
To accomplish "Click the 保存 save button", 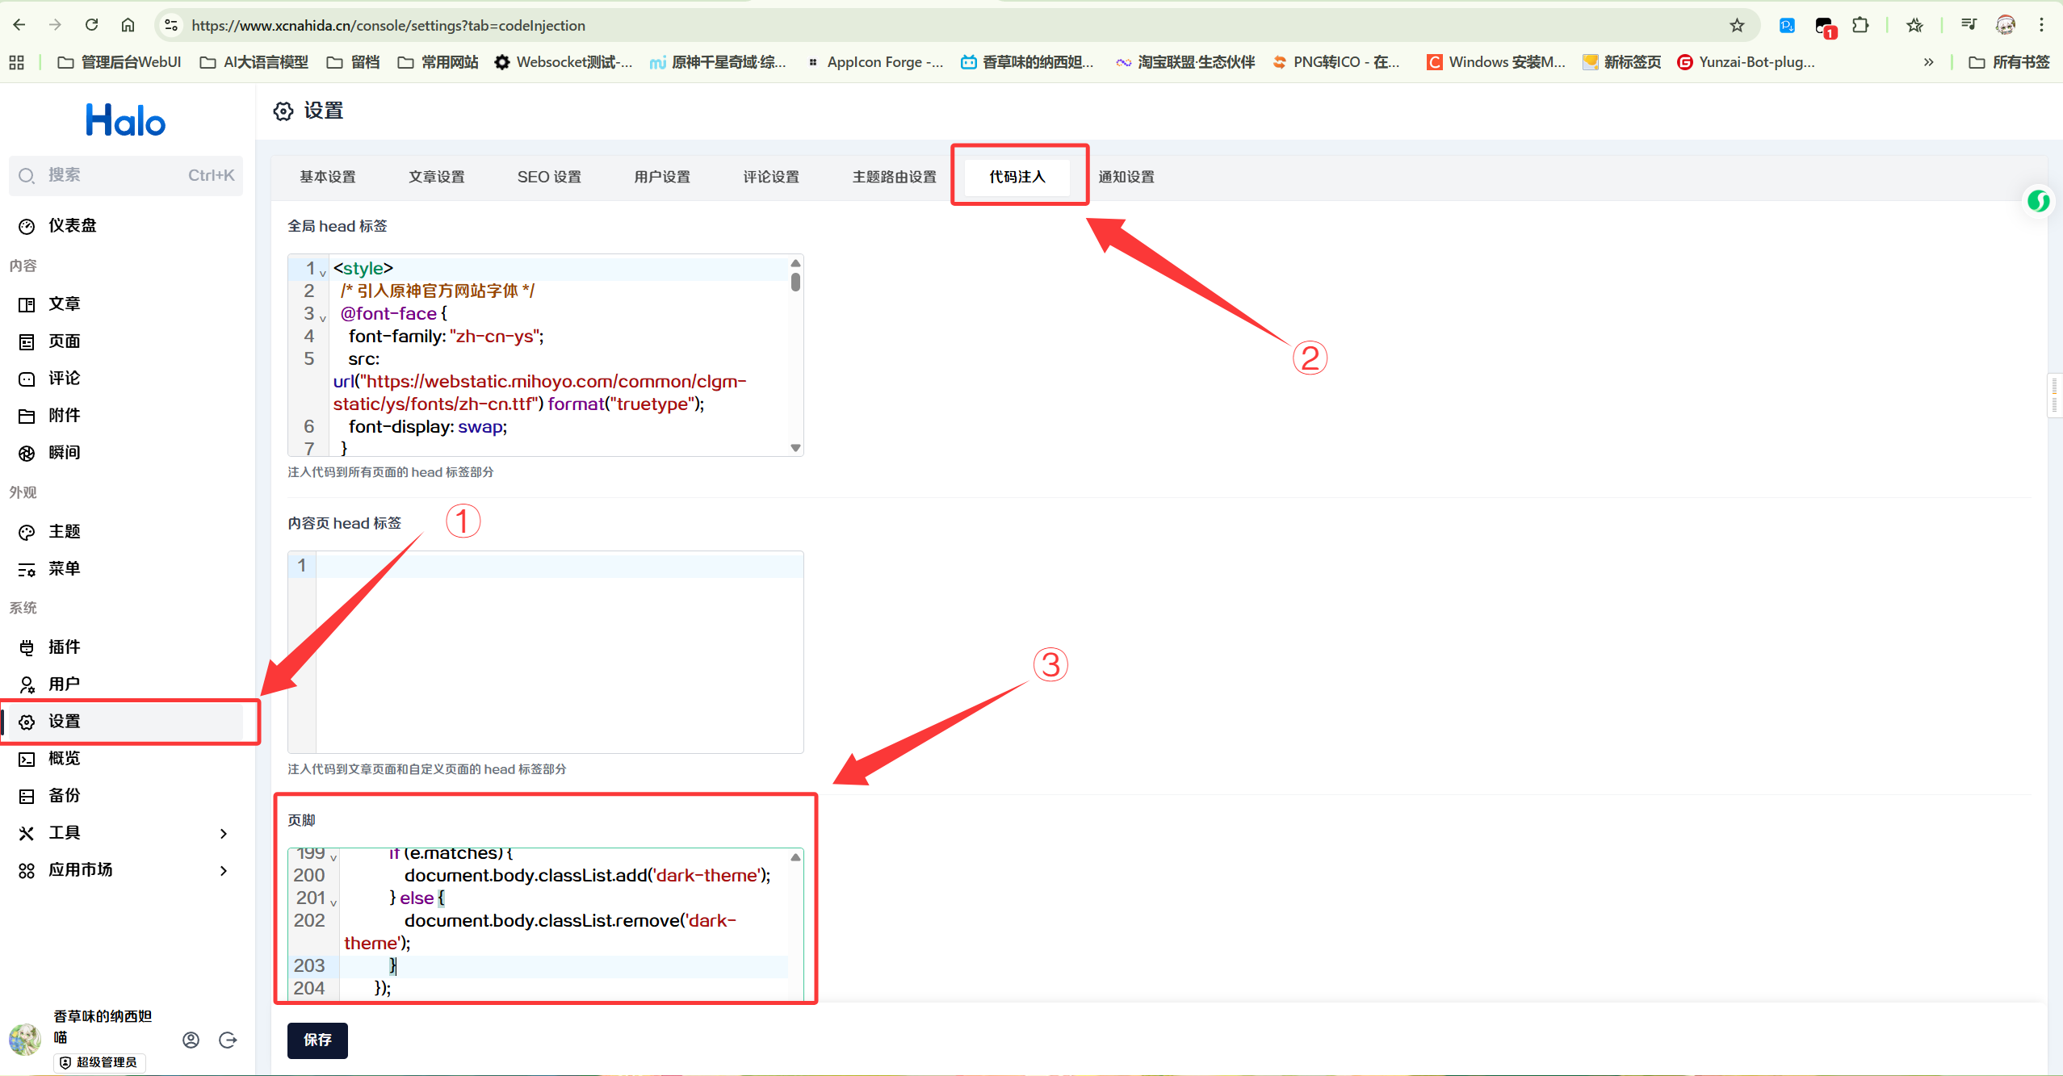I will pyautogui.click(x=317, y=1040).
